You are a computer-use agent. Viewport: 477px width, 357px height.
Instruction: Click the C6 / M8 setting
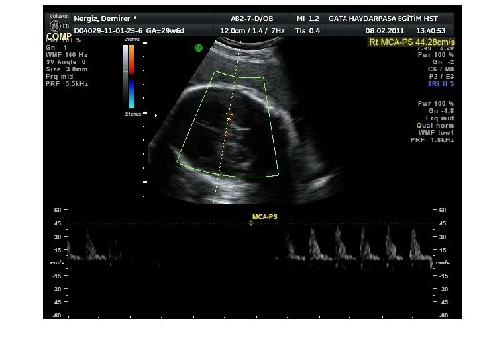(441, 69)
